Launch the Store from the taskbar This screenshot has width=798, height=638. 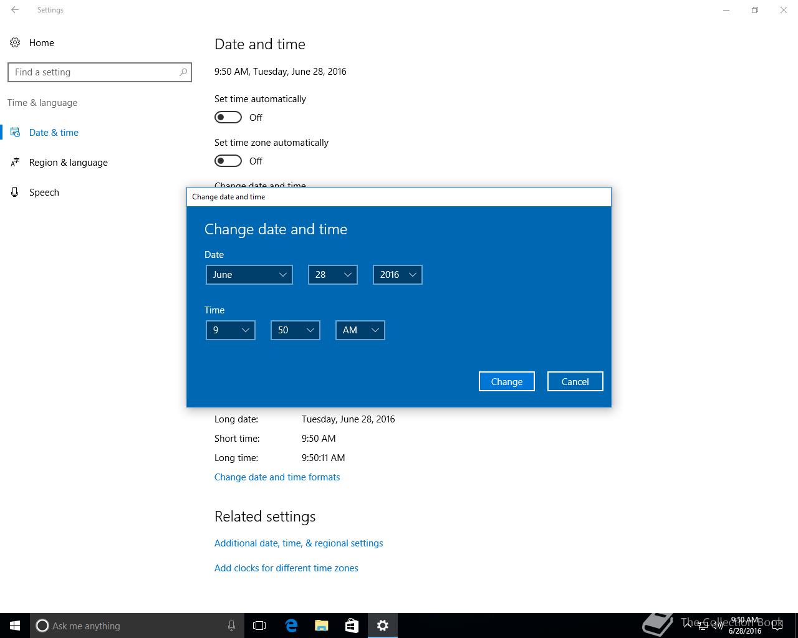tap(352, 626)
